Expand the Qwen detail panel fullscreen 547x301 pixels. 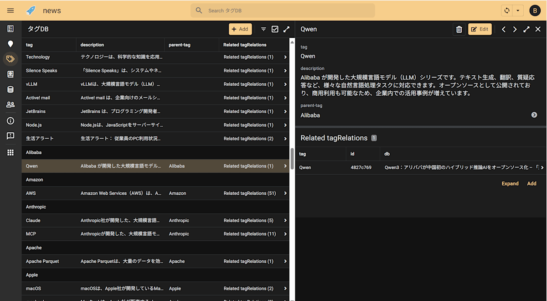pyautogui.click(x=526, y=29)
